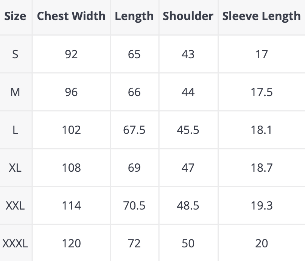Screen dimensions: 305x261
Task: Click sleeve length value 17.5
Action: coord(261,92)
